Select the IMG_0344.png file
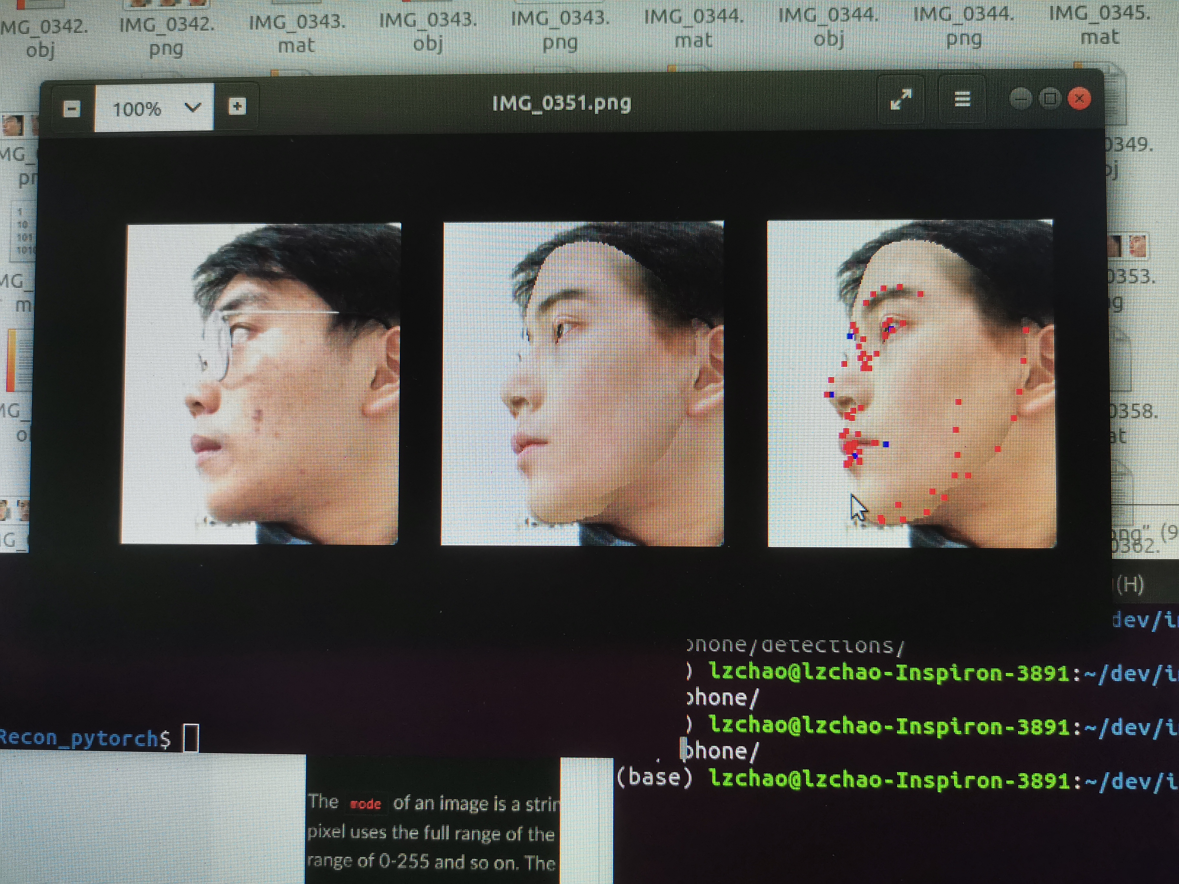Screen dimensions: 1179x884 (964, 25)
